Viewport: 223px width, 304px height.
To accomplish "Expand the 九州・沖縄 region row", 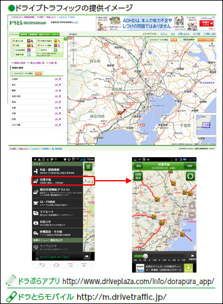I will [36, 125].
